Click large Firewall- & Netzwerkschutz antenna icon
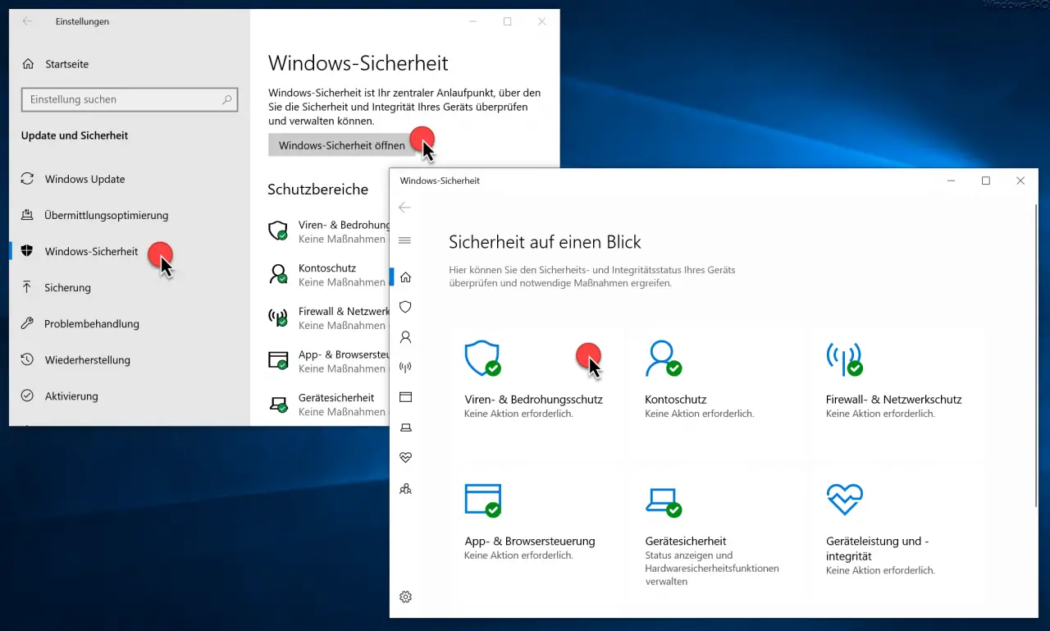The height and width of the screenshot is (631, 1050). (x=845, y=359)
